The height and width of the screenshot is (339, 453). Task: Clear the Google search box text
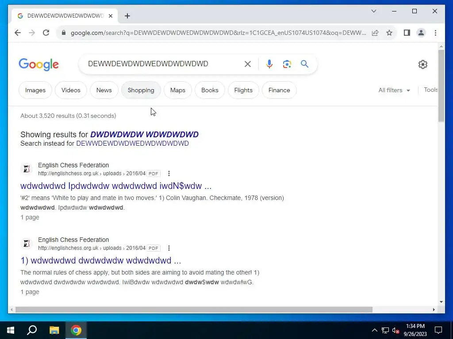[x=248, y=64]
